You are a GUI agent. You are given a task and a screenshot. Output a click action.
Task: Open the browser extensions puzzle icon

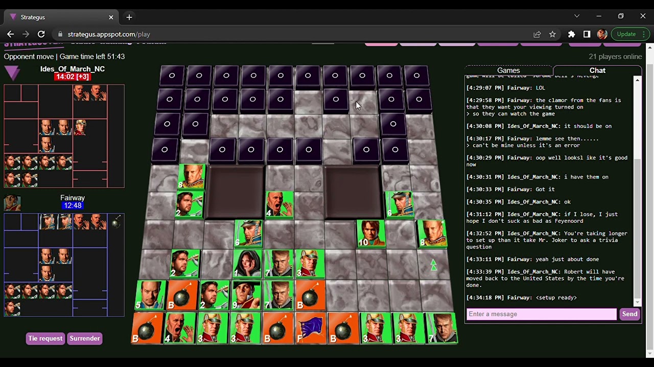tap(572, 34)
